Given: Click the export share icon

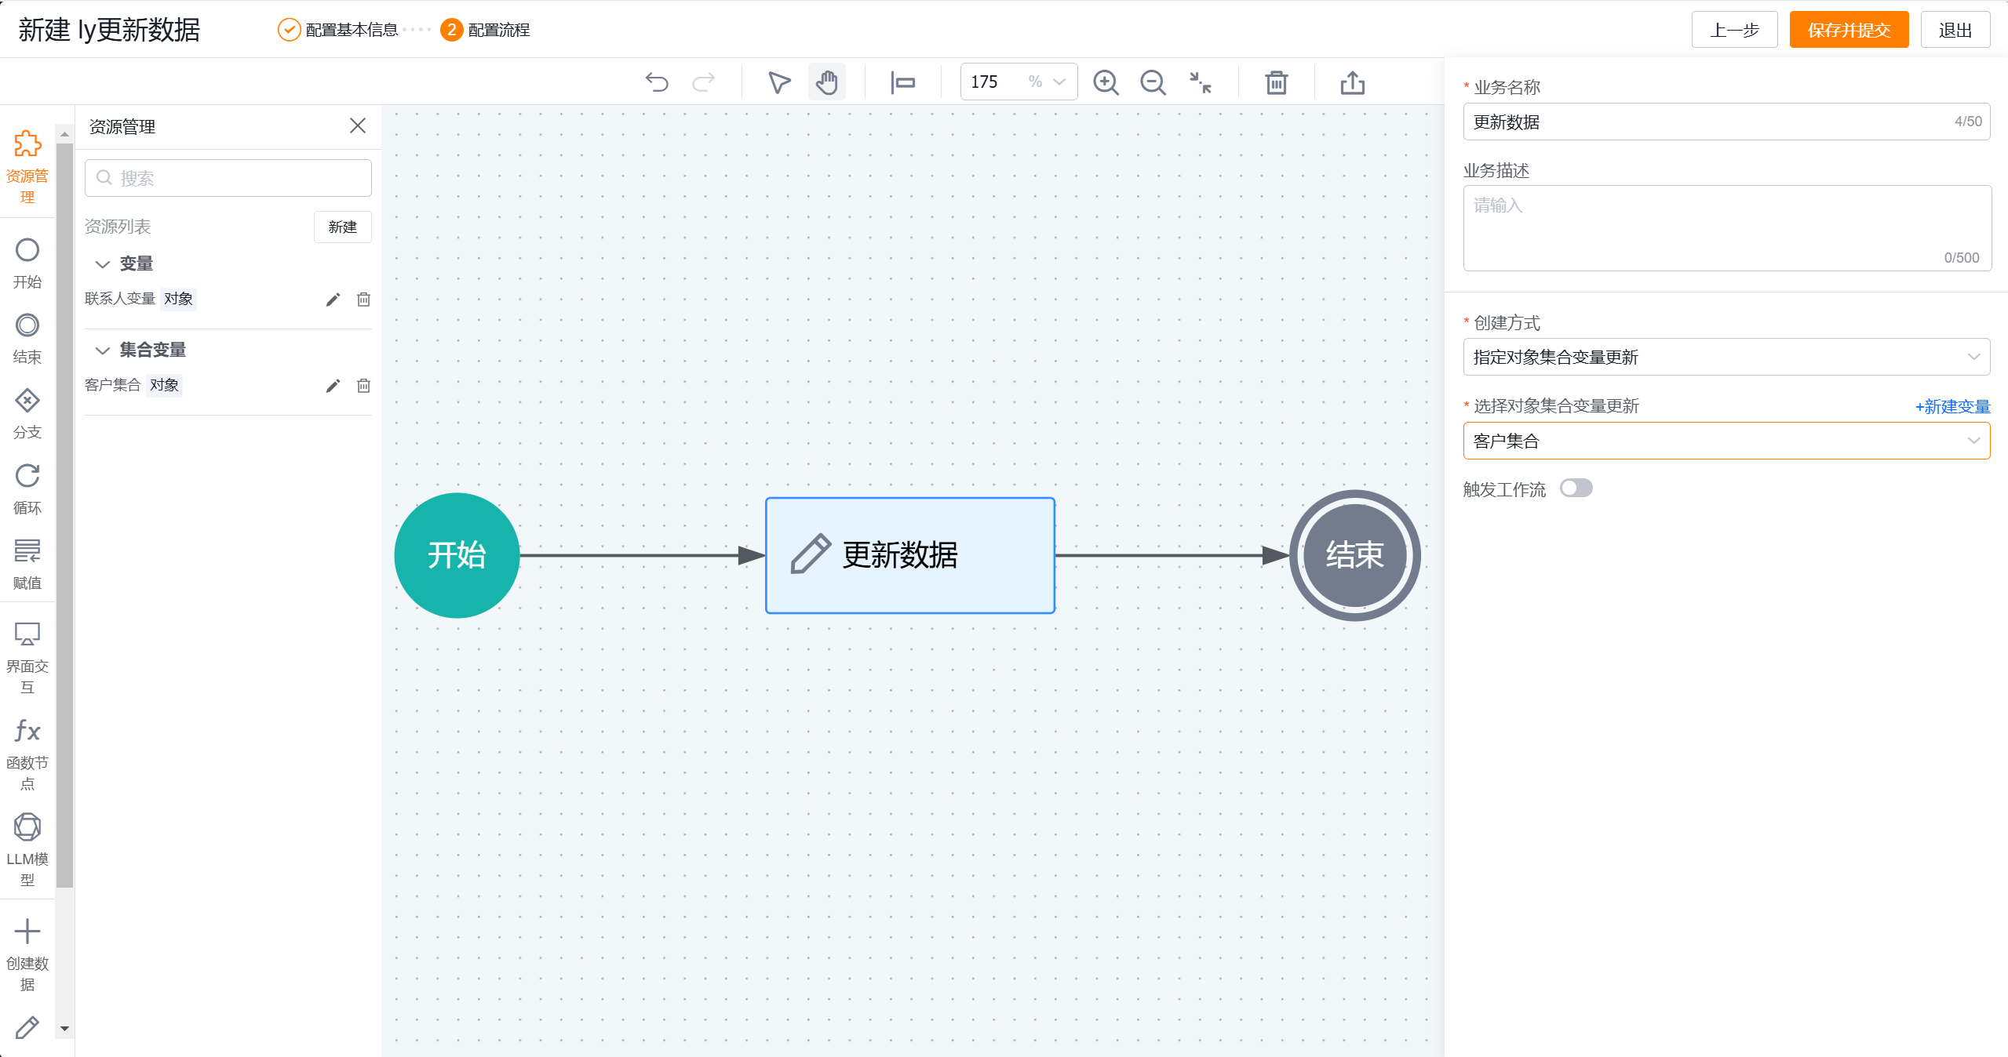Looking at the screenshot, I should click(1353, 82).
